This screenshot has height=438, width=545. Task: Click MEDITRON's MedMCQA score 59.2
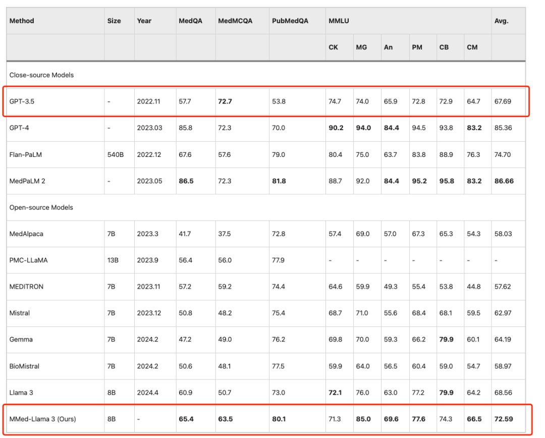(x=225, y=287)
